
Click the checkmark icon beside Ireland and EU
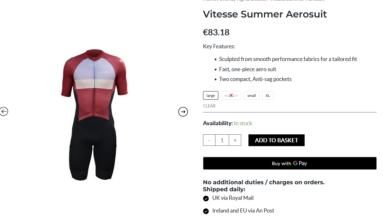tap(206, 211)
